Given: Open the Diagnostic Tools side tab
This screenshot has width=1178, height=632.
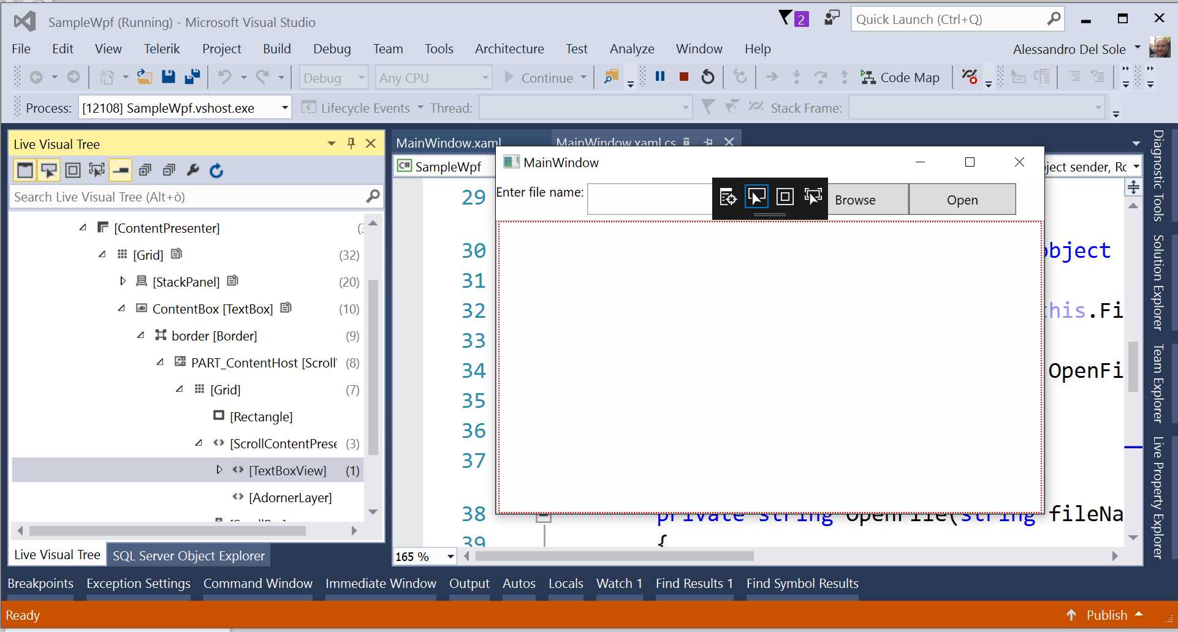Looking at the screenshot, I should point(1158,175).
